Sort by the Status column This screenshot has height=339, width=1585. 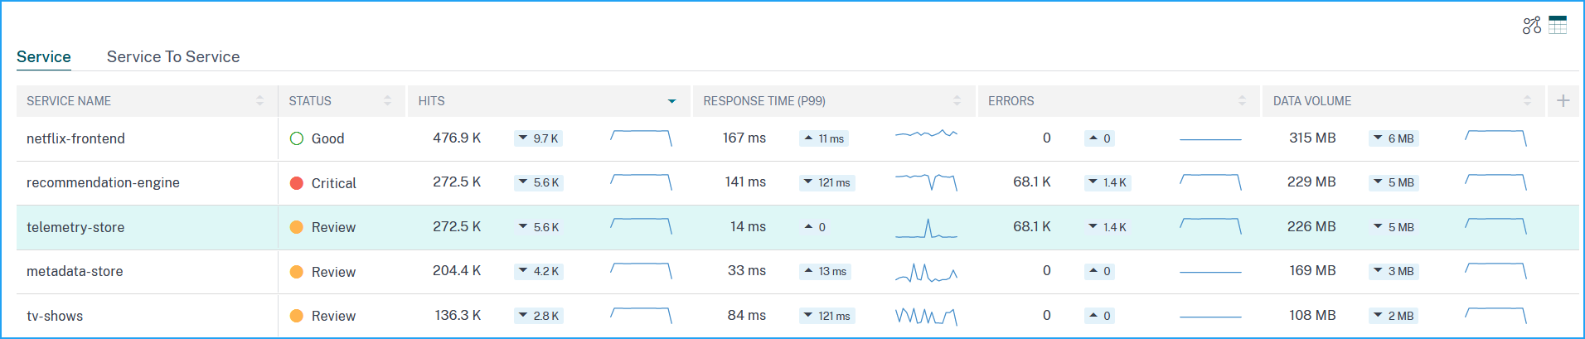387,101
